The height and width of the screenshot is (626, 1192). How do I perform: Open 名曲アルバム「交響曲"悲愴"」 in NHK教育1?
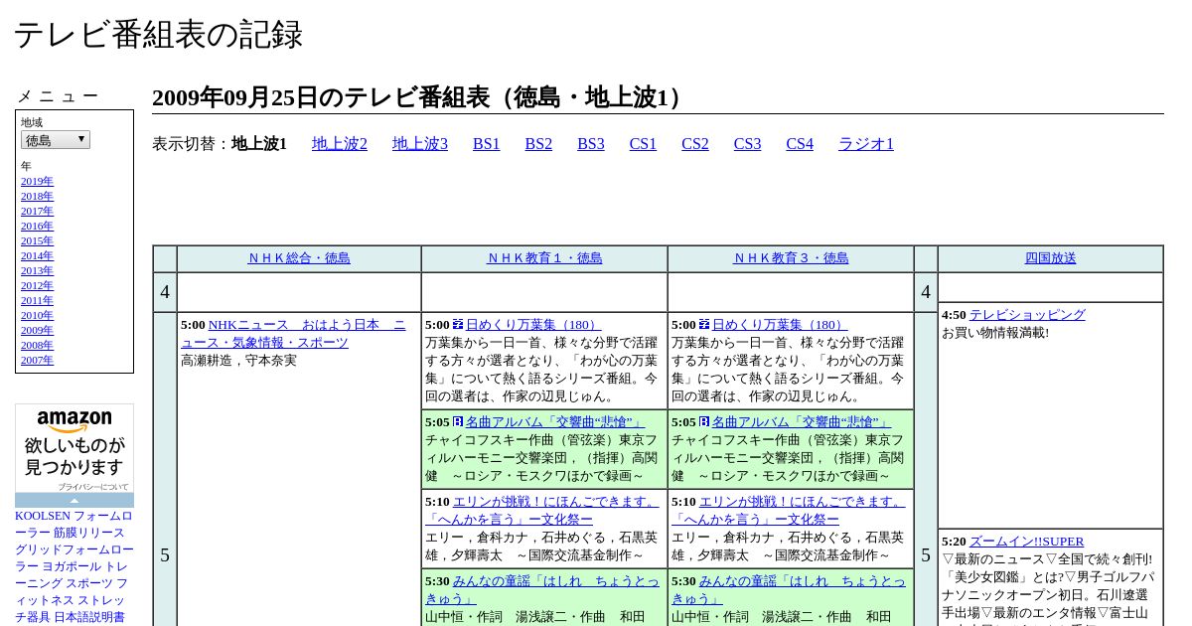(x=555, y=422)
